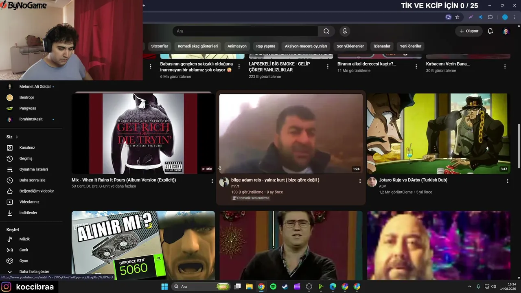Bookmark this page with the star icon

[457, 17]
